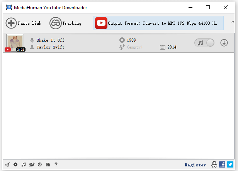Screen dimensions: 238x171
Task: Click the empty genre field
Action: (135, 47)
